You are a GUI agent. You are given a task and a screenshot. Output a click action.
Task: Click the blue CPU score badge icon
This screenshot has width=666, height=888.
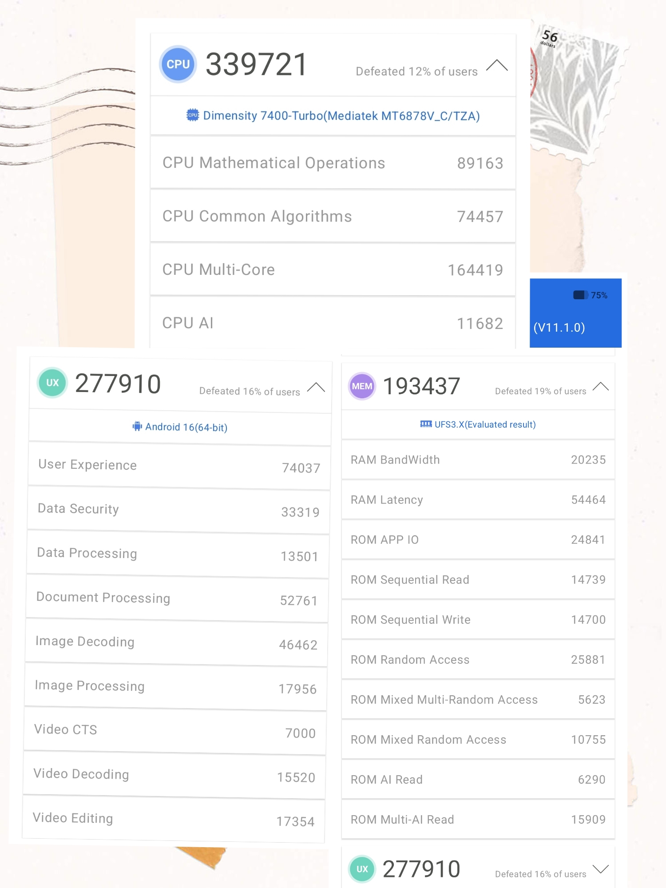pyautogui.click(x=178, y=64)
